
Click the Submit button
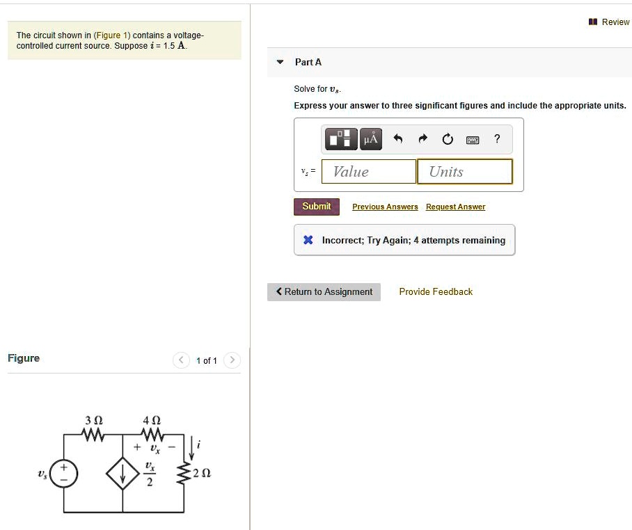(316, 206)
